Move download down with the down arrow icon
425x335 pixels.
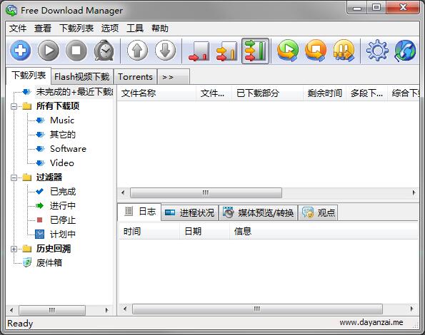(165, 51)
